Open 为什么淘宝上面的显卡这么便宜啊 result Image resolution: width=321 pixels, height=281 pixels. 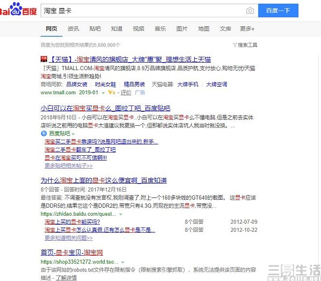104,180
